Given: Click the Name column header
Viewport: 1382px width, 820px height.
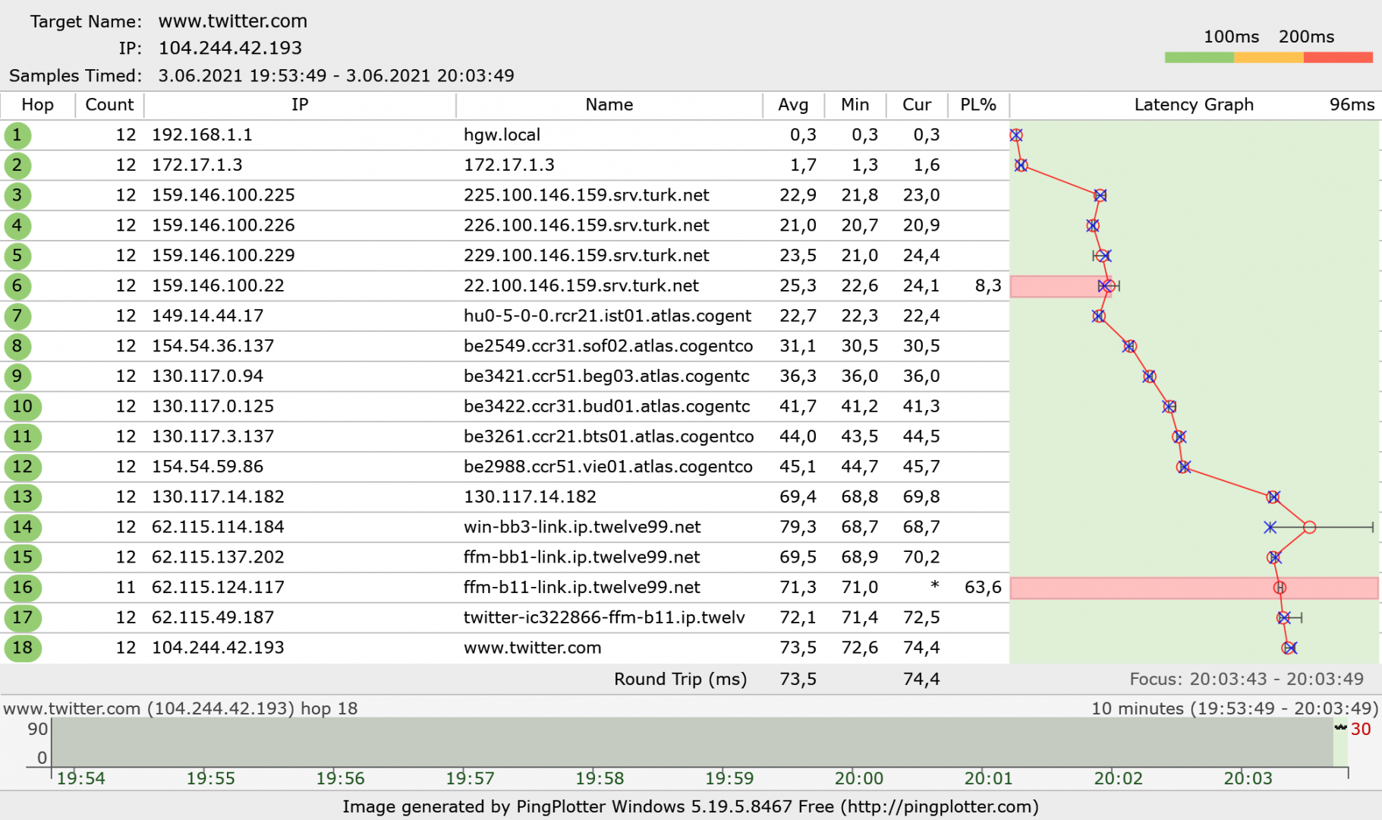Looking at the screenshot, I should click(609, 105).
